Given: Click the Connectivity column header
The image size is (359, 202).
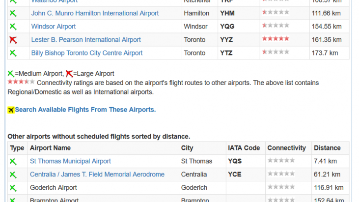Looking at the screenshot, I should pos(286,148).
